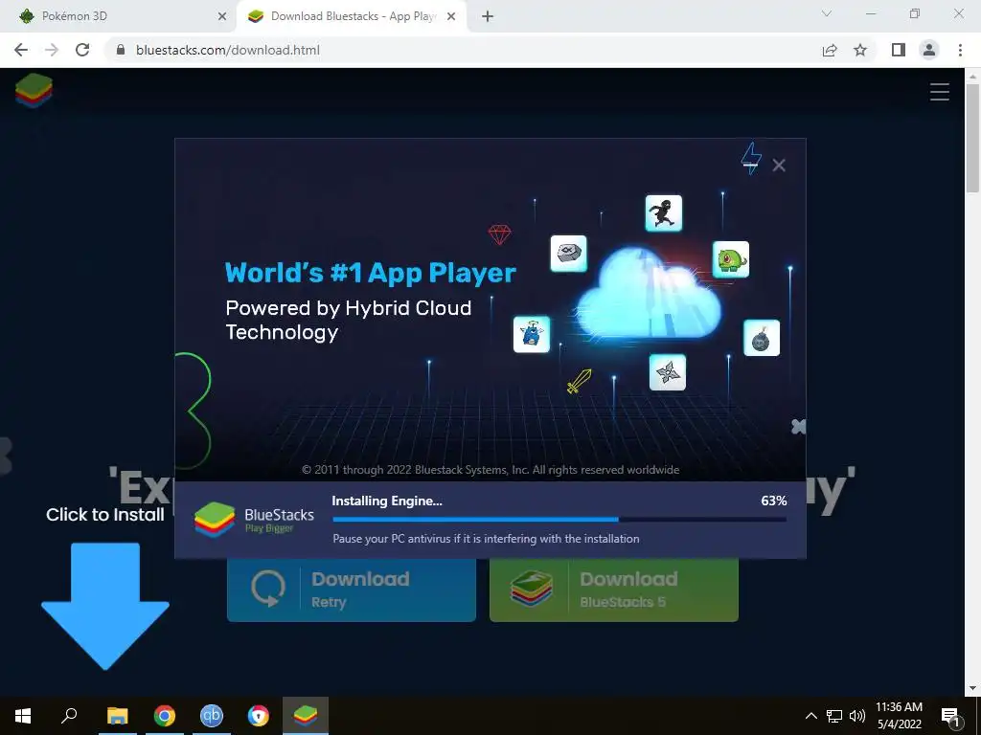Open the taskbar clock and date
The width and height of the screenshot is (981, 735).
coord(899,716)
